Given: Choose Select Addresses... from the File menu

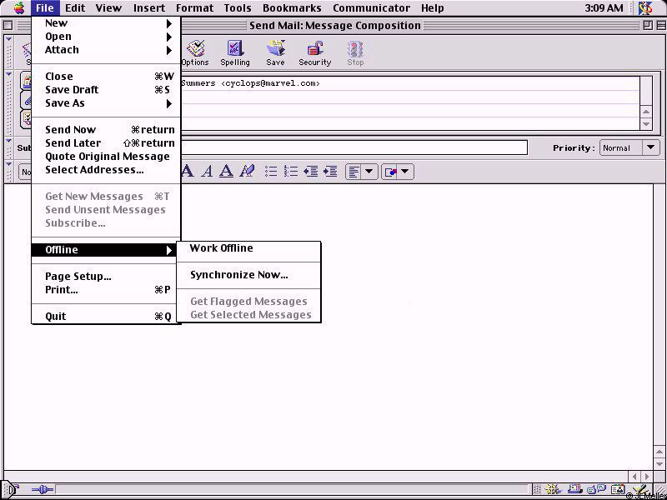Looking at the screenshot, I should click(x=107, y=170).
